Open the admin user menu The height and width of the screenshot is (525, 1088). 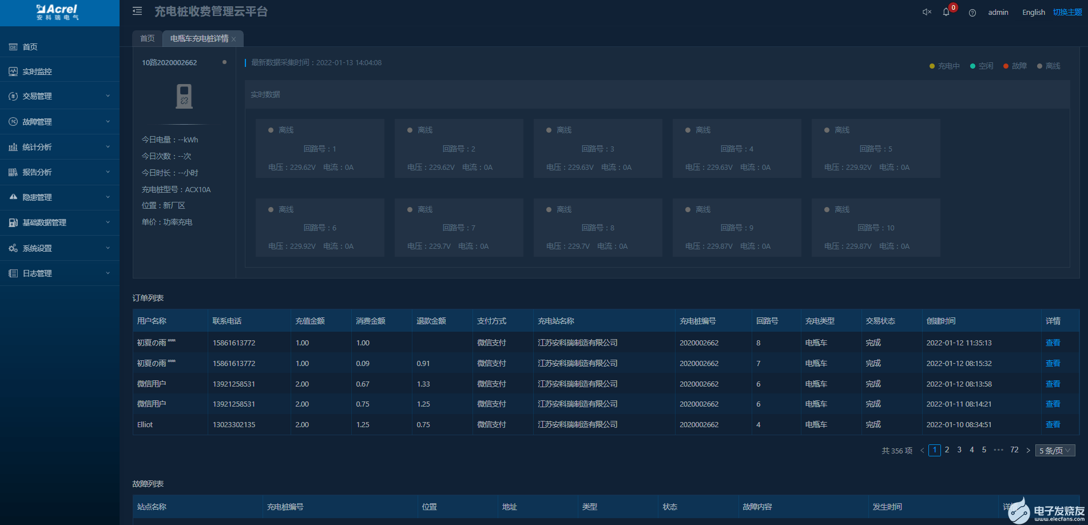click(998, 12)
